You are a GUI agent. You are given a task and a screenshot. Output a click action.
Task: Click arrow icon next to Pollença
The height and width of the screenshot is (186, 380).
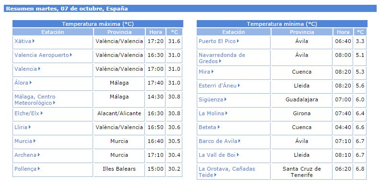point(39,169)
